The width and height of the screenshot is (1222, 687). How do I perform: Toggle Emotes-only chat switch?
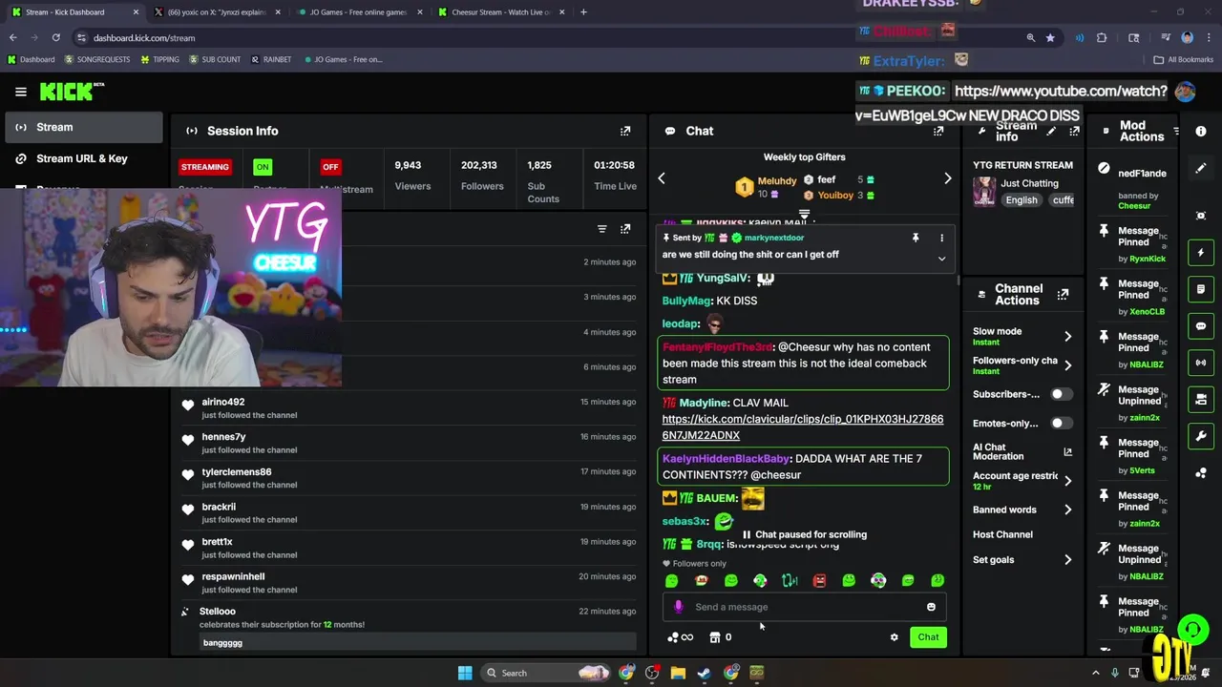pos(1061,423)
